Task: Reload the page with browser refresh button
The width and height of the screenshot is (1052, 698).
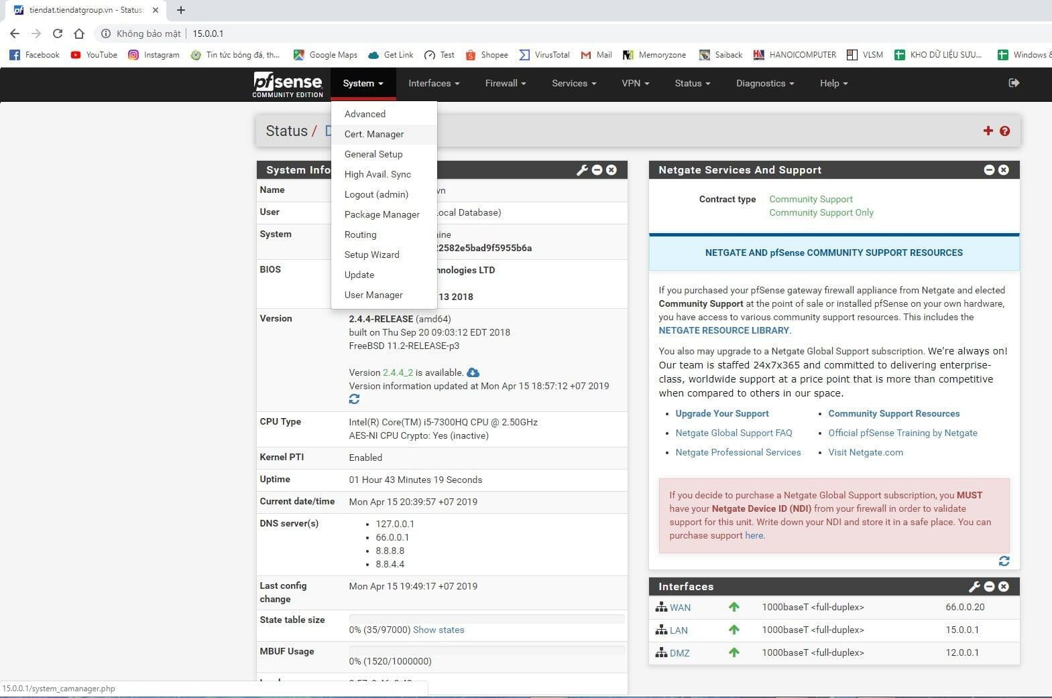Action: 58,33
